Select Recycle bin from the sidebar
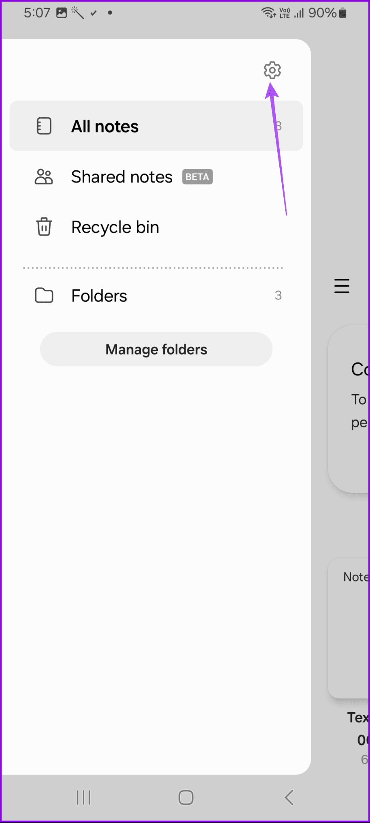370x823 pixels. pyautogui.click(x=115, y=227)
